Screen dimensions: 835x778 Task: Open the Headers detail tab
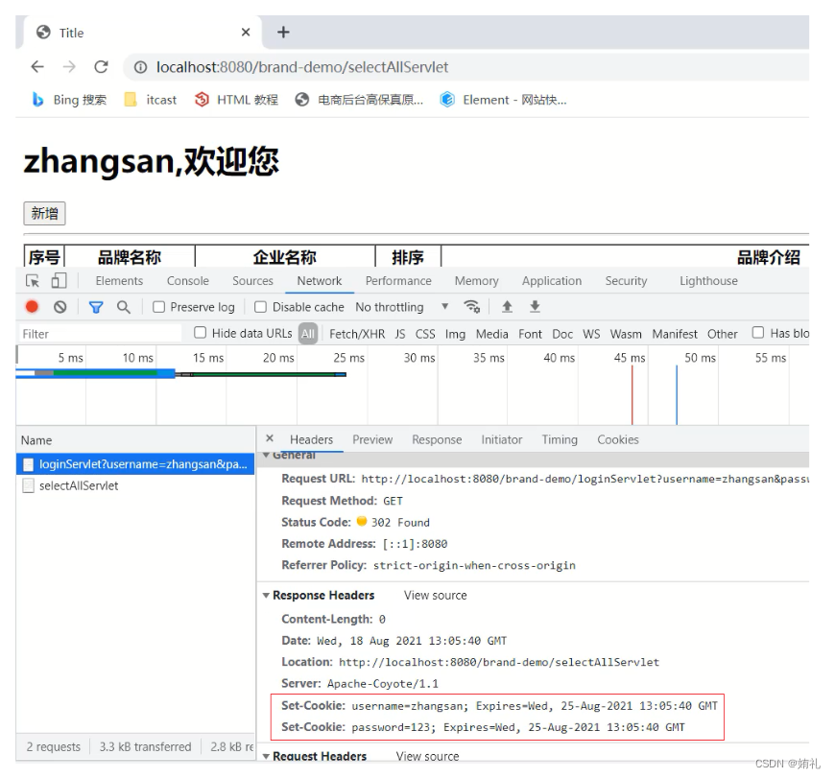click(x=312, y=439)
